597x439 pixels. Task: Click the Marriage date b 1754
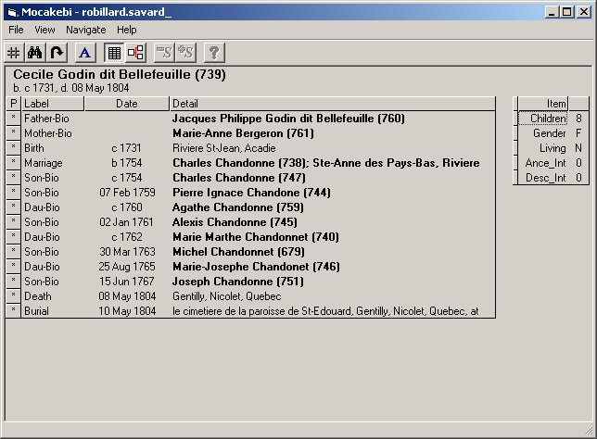coord(126,163)
